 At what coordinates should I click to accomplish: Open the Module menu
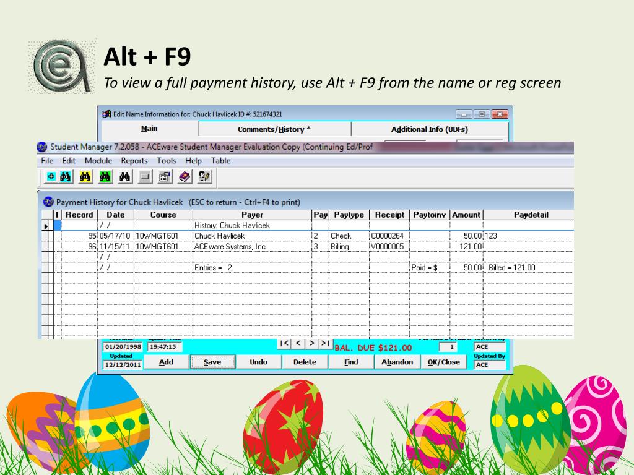click(x=98, y=161)
